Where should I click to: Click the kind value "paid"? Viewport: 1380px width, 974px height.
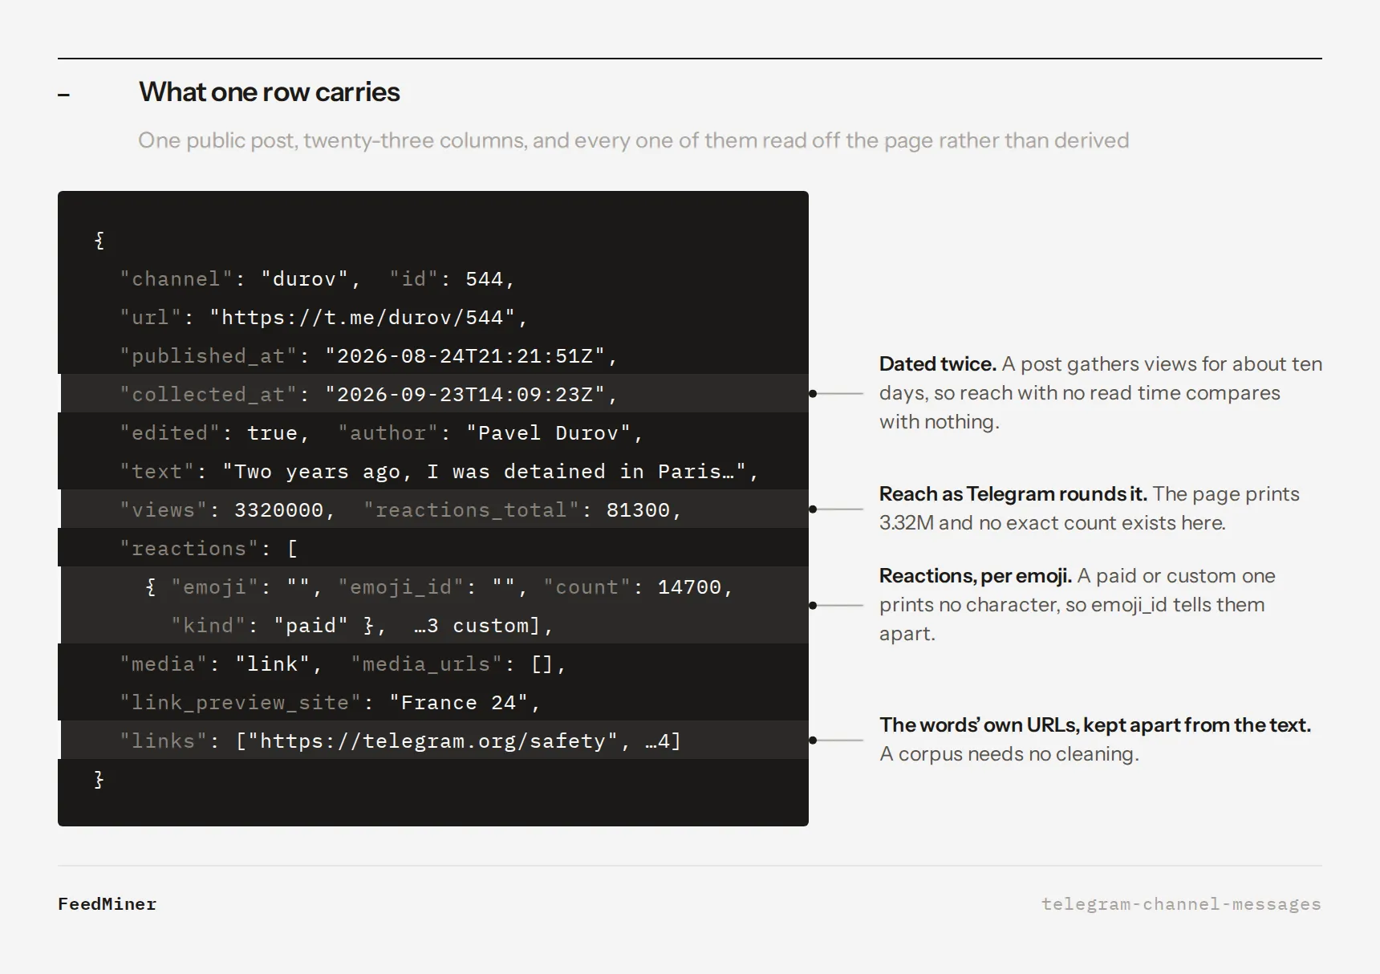click(311, 626)
